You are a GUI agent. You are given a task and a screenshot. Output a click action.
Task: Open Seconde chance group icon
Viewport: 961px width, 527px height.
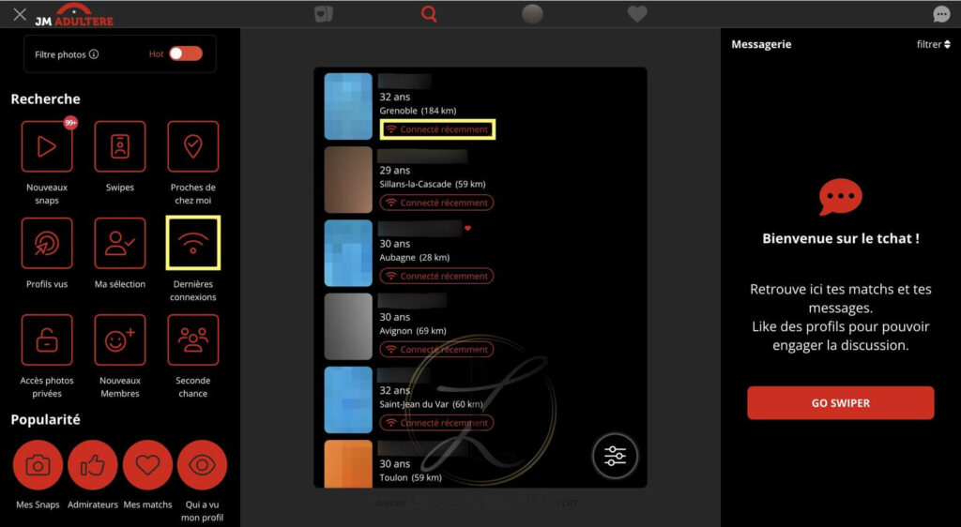click(193, 339)
